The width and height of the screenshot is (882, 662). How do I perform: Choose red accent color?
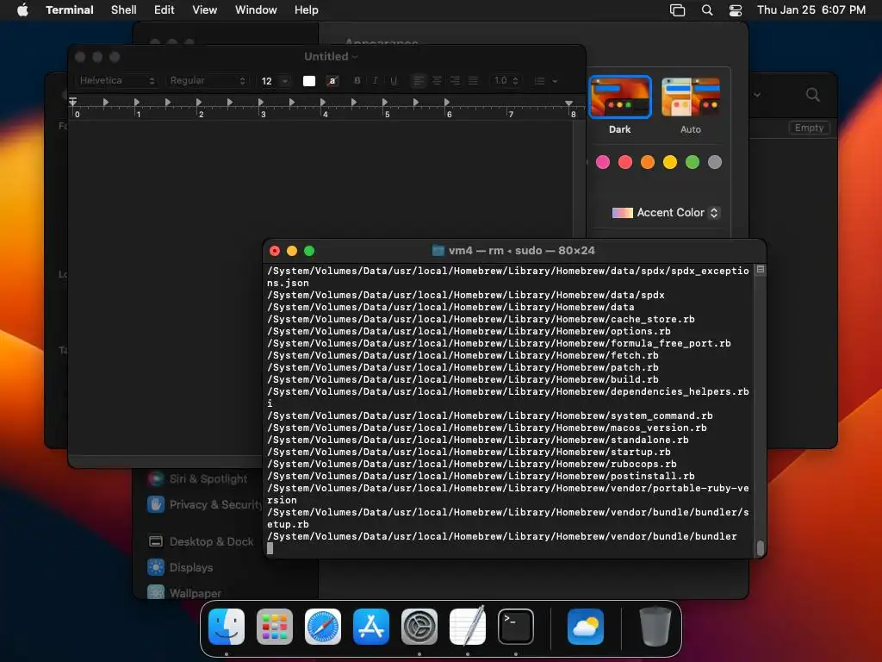tap(625, 162)
